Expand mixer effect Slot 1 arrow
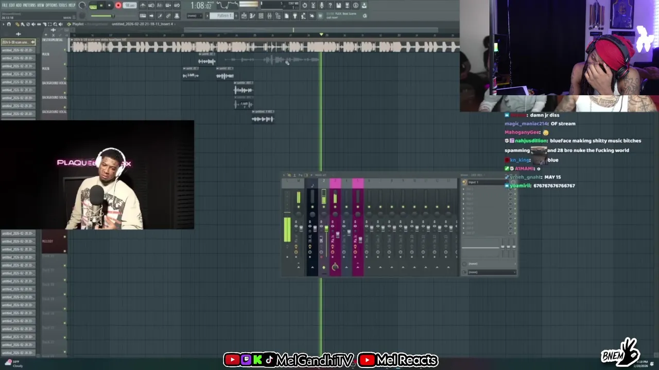The height and width of the screenshot is (370, 659). pos(463,189)
